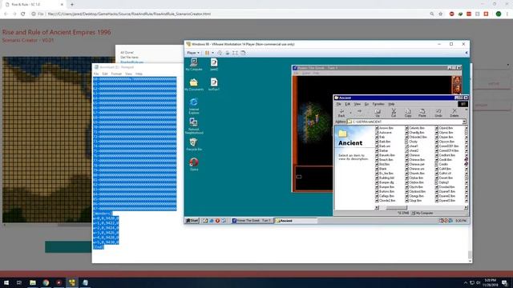Click the Delete icon in Ancient toolbar
Screen dimensions: 513x288
[454, 113]
